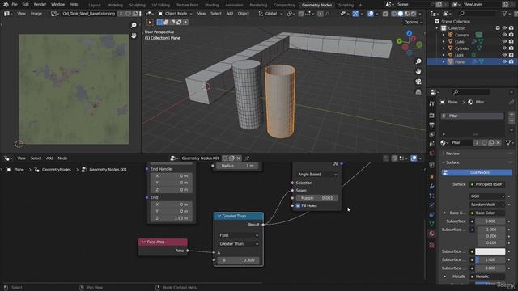Viewport: 518px width, 291px height.
Task: Hide Light in viewport via eye icon
Action: pos(504,55)
